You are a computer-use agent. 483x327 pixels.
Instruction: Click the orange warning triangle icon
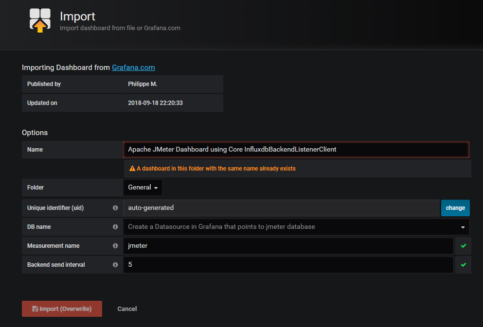132,169
